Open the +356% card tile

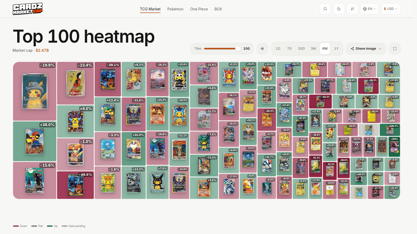click(394, 147)
